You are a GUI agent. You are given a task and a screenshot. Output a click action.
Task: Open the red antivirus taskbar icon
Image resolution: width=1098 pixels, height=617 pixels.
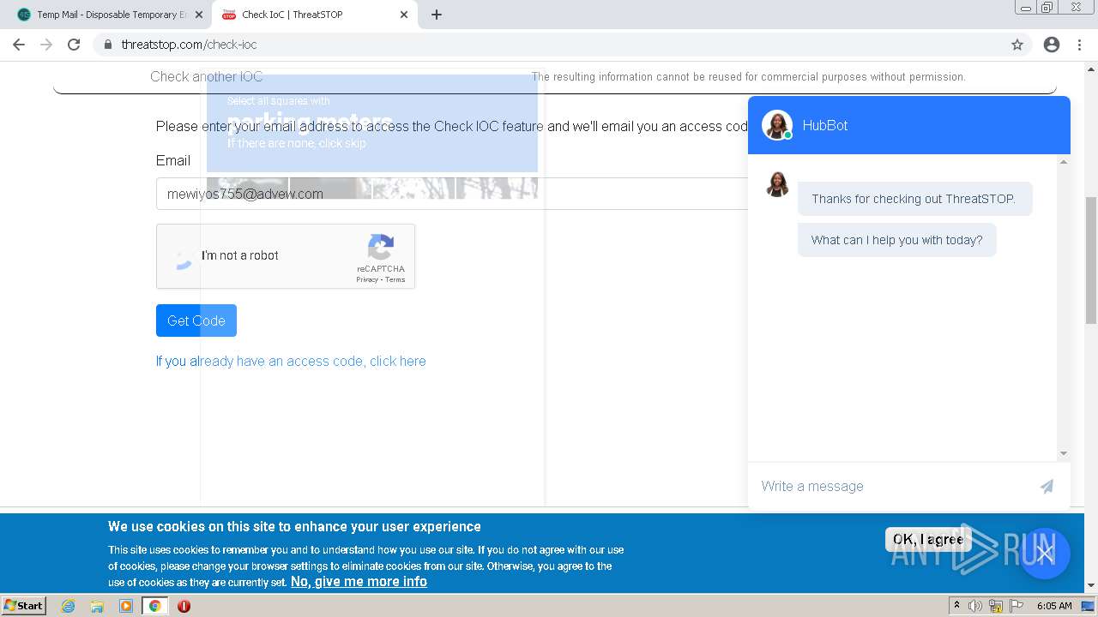click(x=184, y=606)
